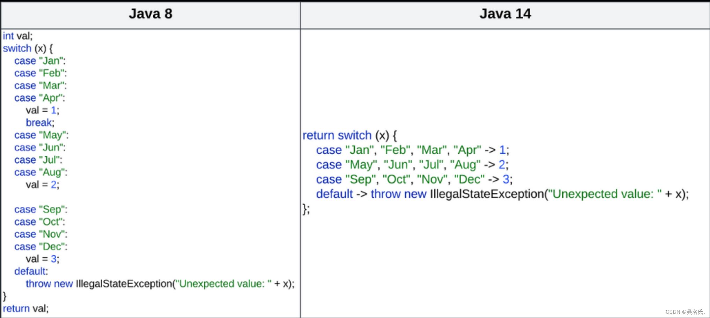Click the 'return switch (x) {' line
Image resolution: width=710 pixels, height=318 pixels.
(x=350, y=135)
